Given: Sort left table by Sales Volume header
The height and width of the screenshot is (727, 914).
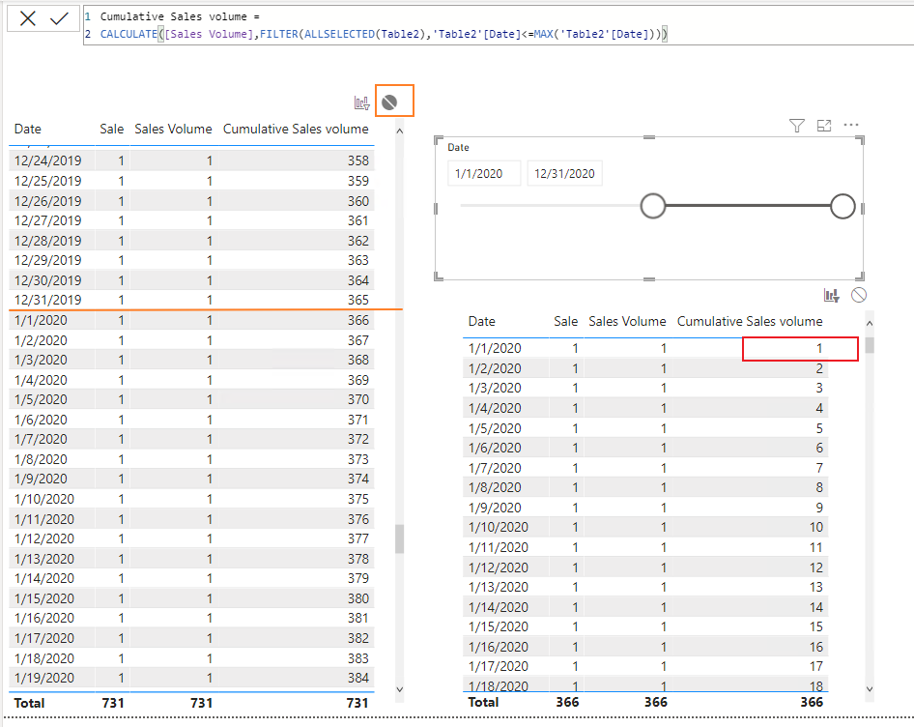Looking at the screenshot, I should [x=173, y=129].
